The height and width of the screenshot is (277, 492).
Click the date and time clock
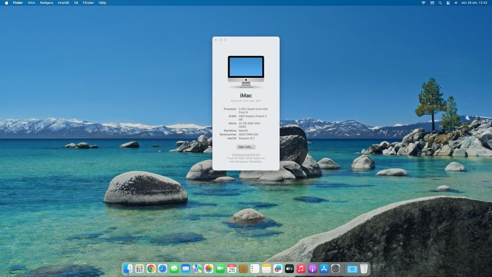[x=474, y=3]
